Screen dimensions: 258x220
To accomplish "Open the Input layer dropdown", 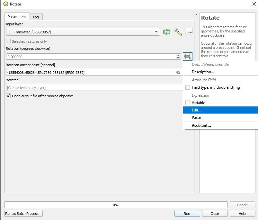I will coord(83,32).
